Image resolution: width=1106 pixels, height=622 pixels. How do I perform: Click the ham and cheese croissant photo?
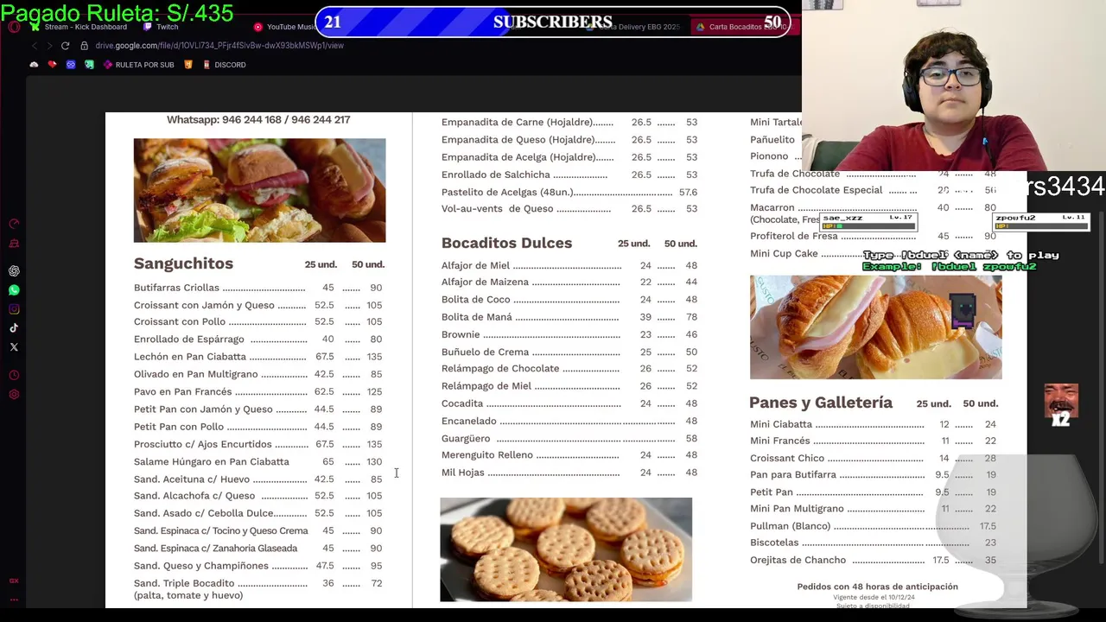coord(875,327)
